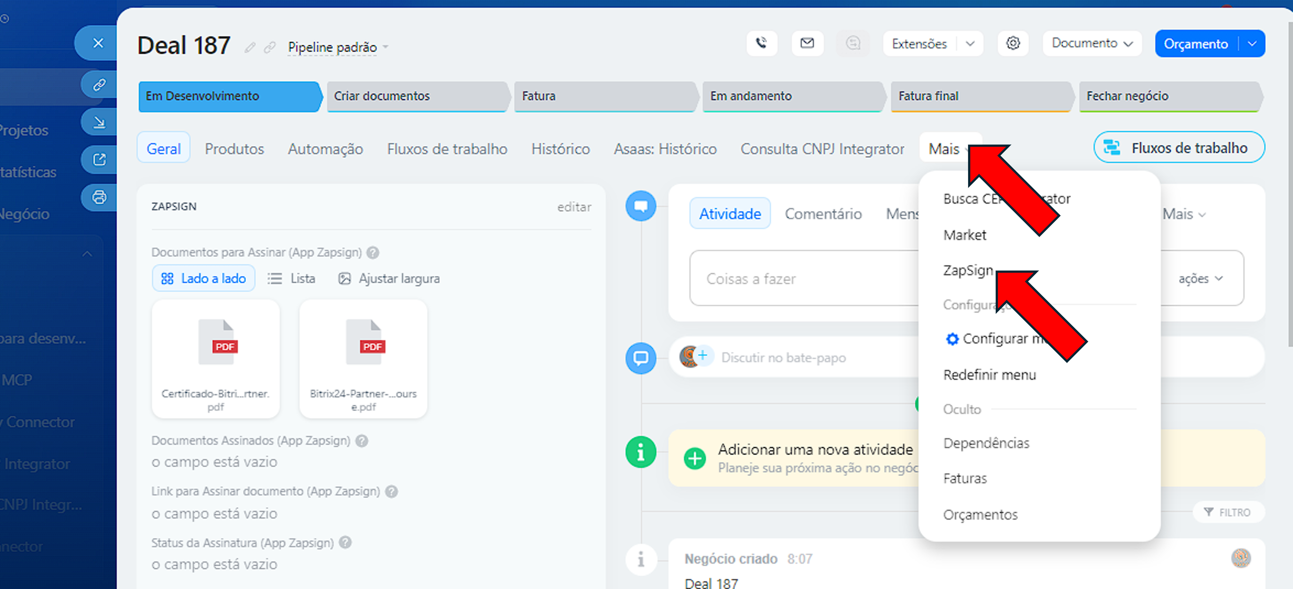This screenshot has width=1293, height=589.
Task: Switch to Lado a lado view
Action: click(203, 278)
